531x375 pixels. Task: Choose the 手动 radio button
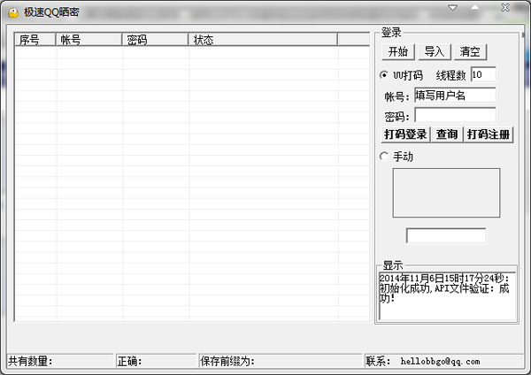pyautogui.click(x=384, y=157)
